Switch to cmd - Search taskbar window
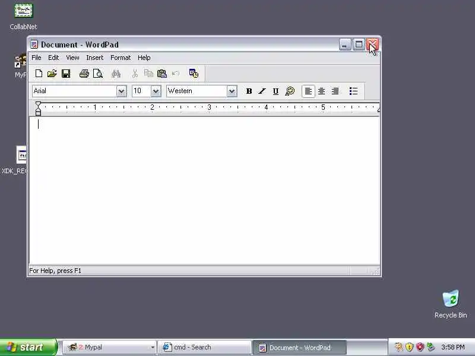Image resolution: width=475 pixels, height=356 pixels. click(204, 347)
